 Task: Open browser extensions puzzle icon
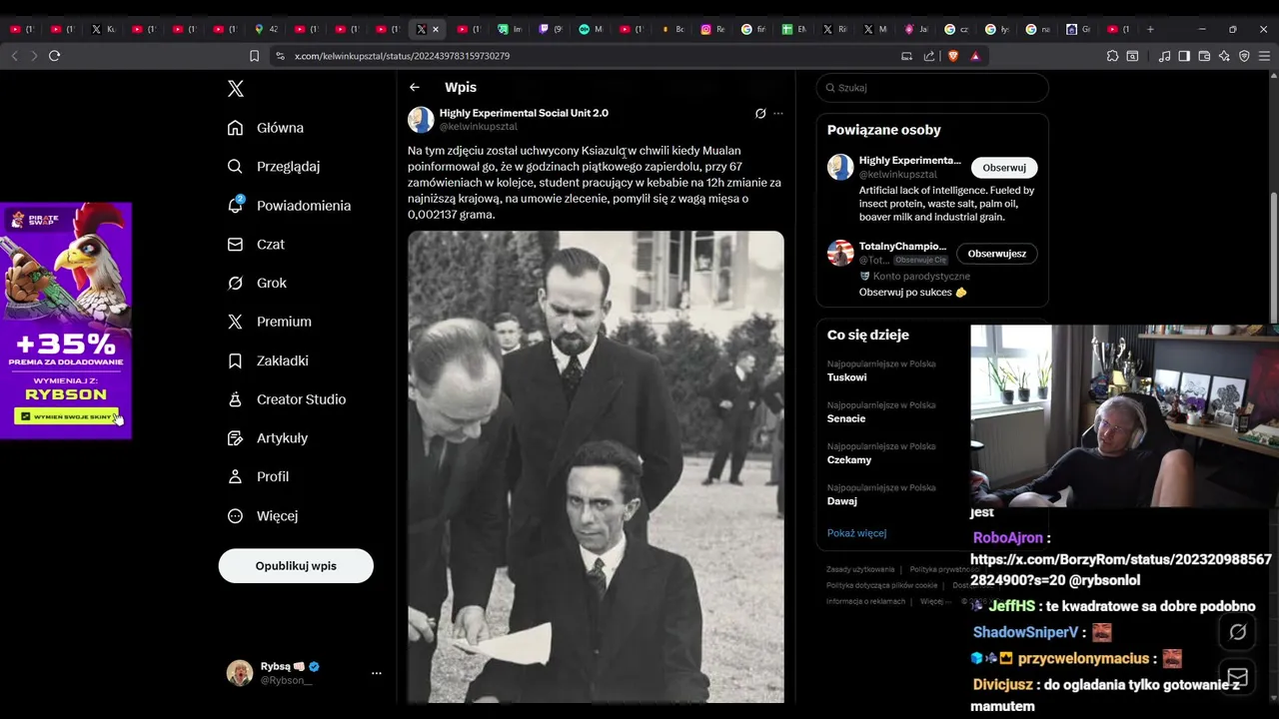click(1113, 56)
